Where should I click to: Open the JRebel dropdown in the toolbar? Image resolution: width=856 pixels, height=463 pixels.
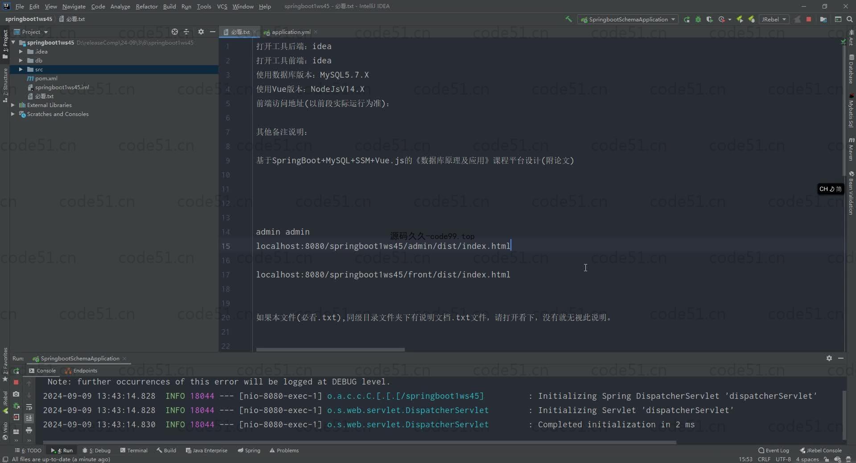tap(774, 19)
